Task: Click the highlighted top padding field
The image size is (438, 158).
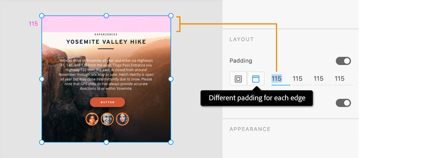Action: click(x=277, y=78)
